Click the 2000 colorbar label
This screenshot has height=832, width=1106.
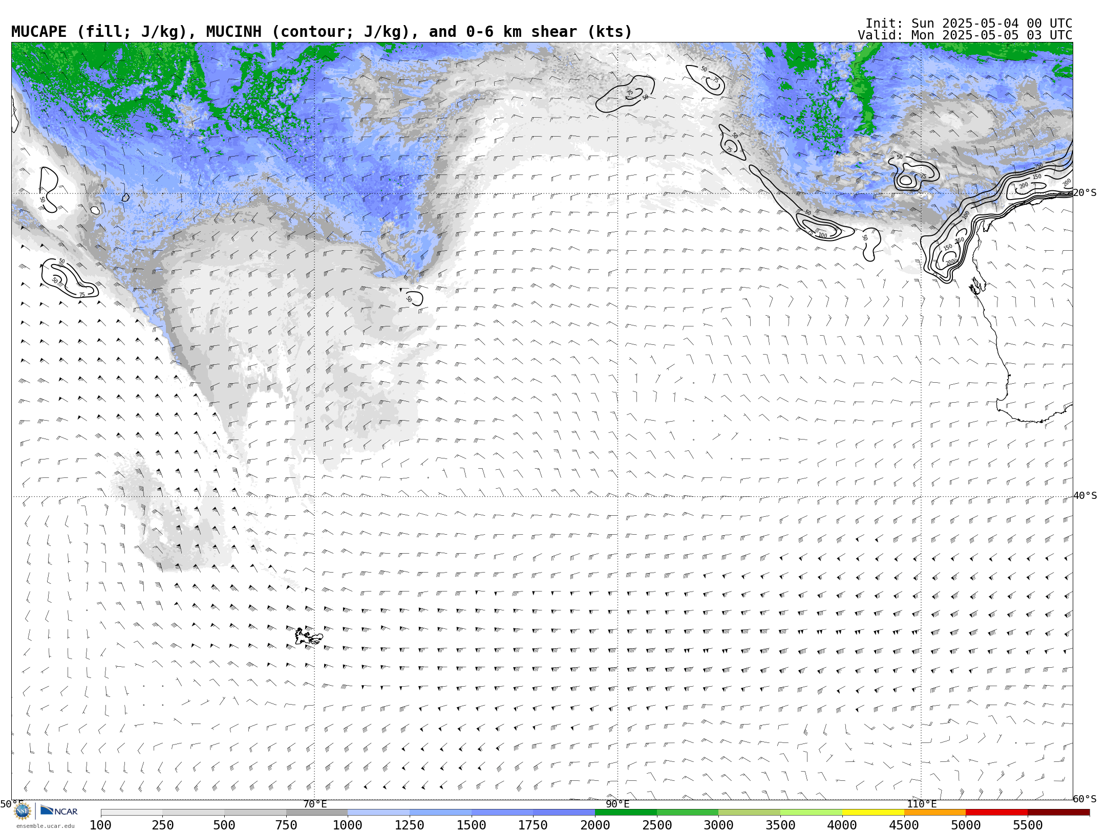(x=595, y=825)
